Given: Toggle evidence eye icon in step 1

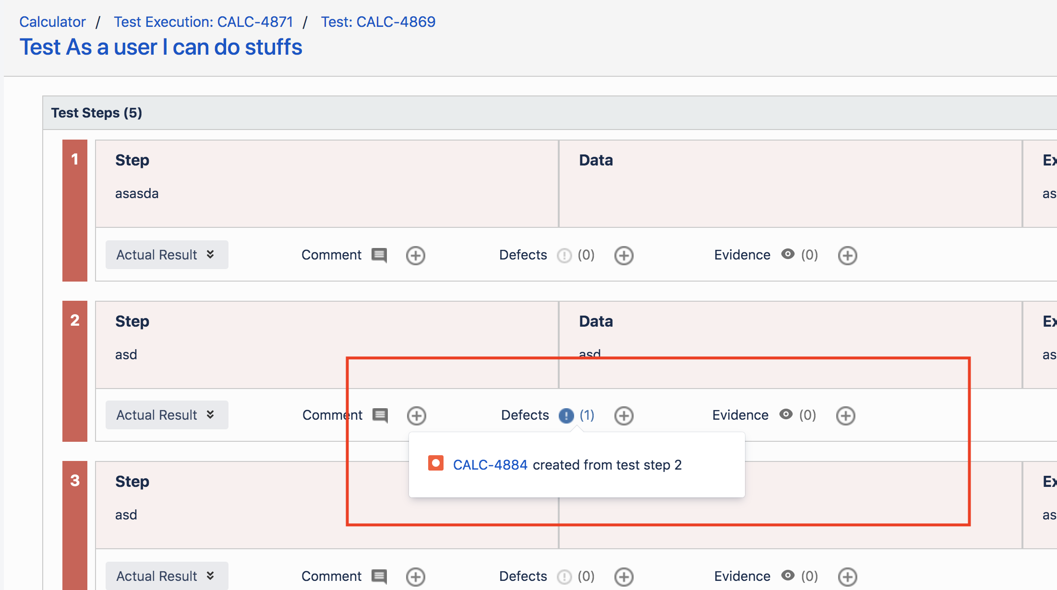Looking at the screenshot, I should tap(788, 254).
